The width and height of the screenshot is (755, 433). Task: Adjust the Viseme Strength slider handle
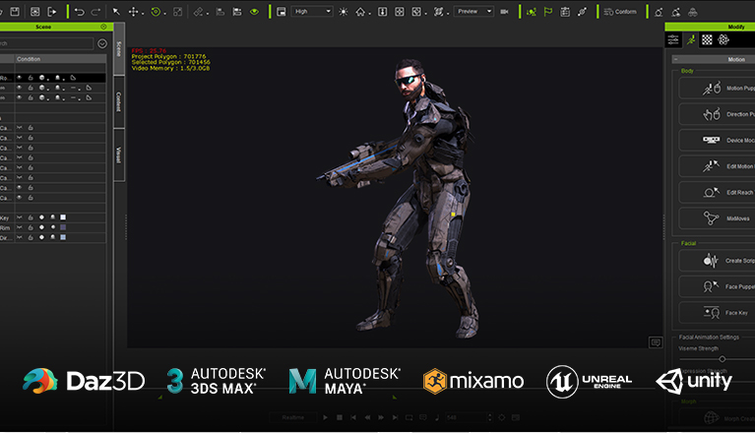click(722, 359)
